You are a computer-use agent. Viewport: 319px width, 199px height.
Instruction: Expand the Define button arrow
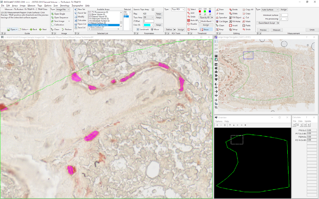[x=175, y=30]
